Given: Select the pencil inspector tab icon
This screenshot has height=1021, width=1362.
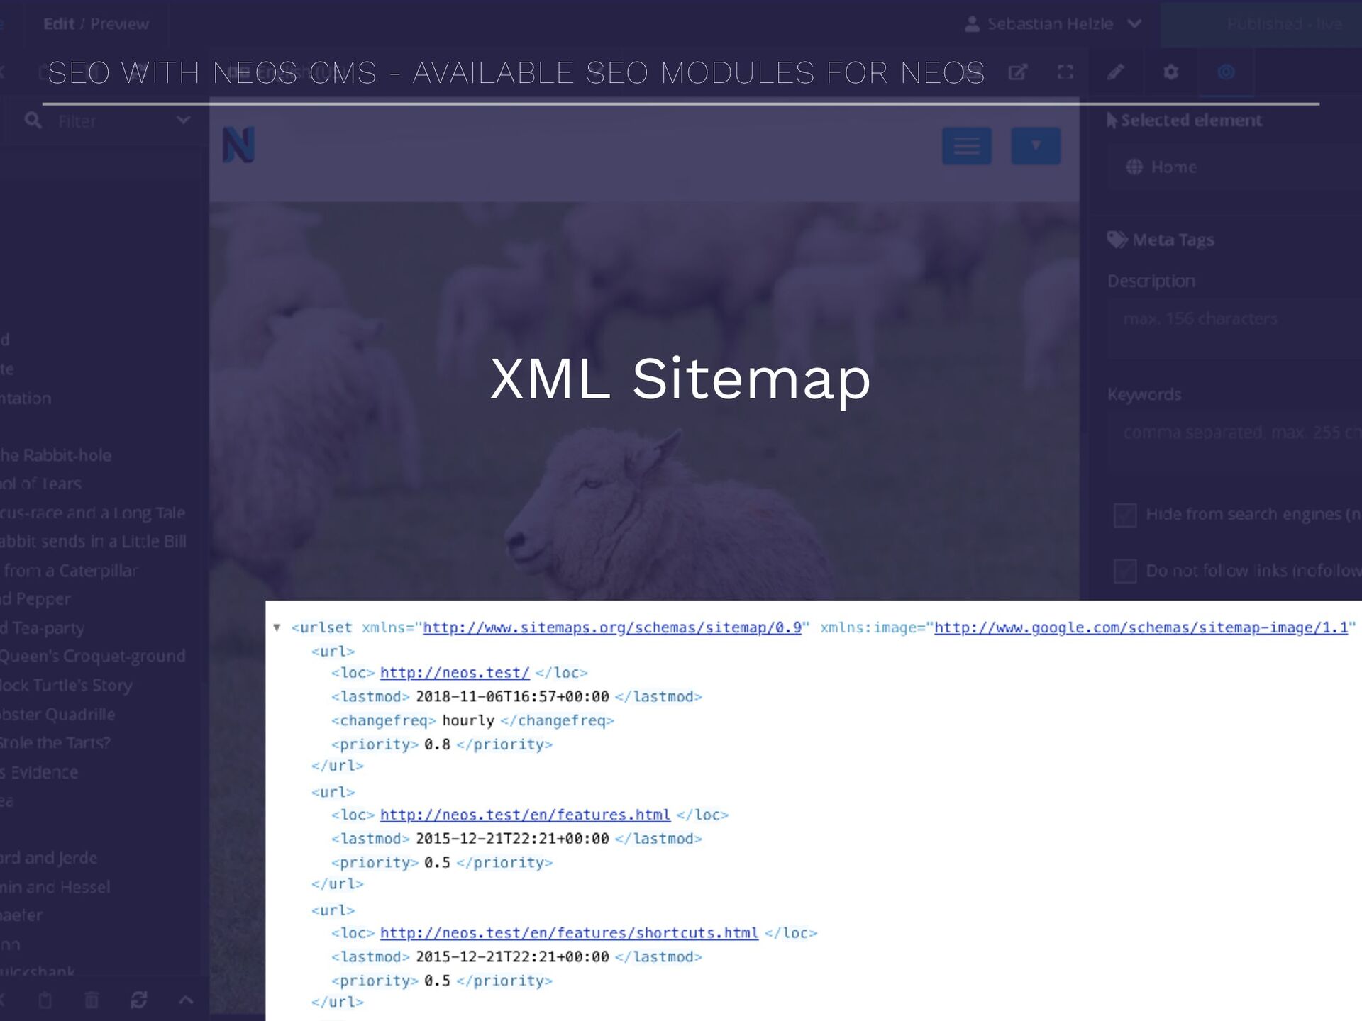Looking at the screenshot, I should (1115, 72).
